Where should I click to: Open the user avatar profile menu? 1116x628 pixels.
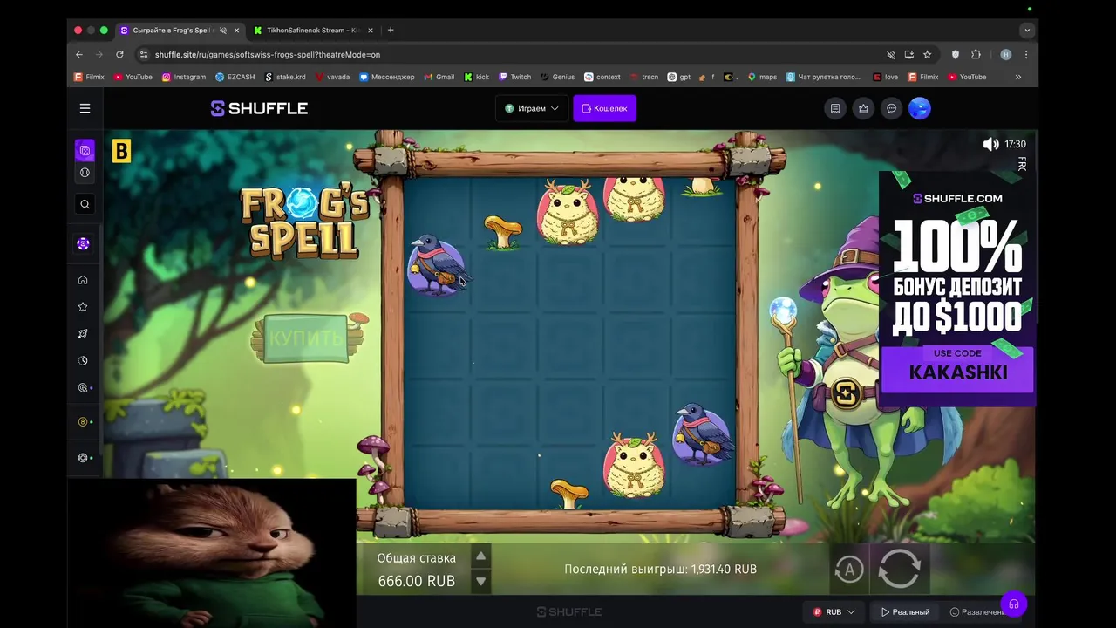[x=920, y=108]
